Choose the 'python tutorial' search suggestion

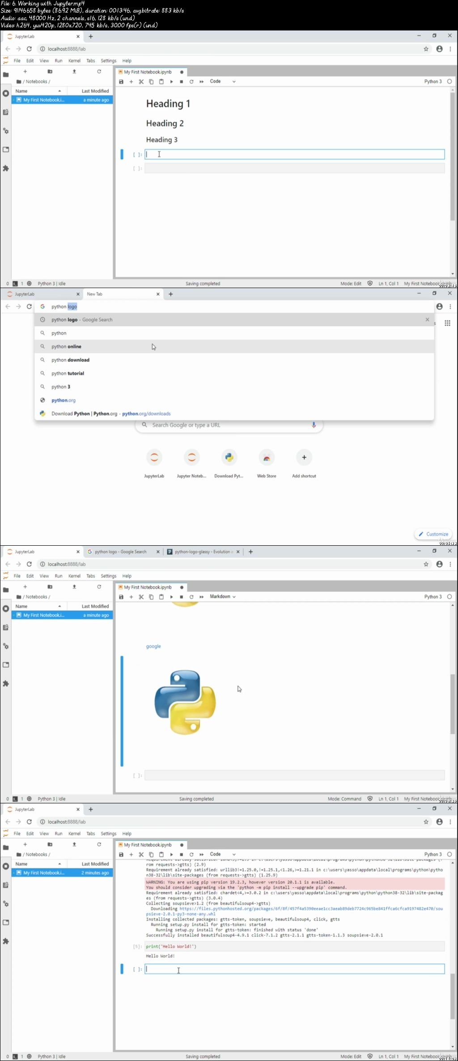coord(234,373)
